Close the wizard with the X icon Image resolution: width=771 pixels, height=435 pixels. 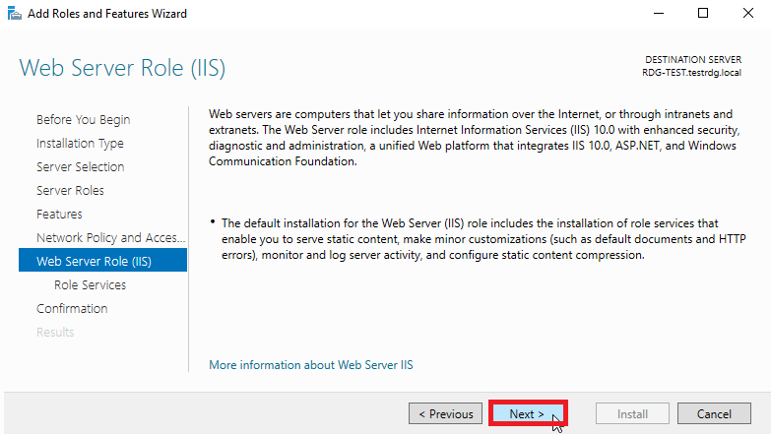(748, 13)
